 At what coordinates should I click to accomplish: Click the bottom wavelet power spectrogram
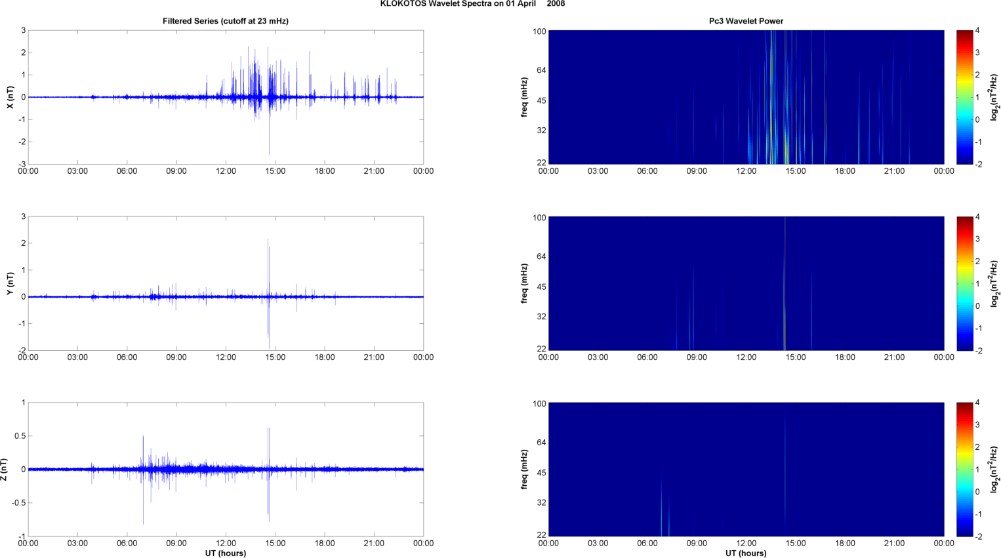746,469
